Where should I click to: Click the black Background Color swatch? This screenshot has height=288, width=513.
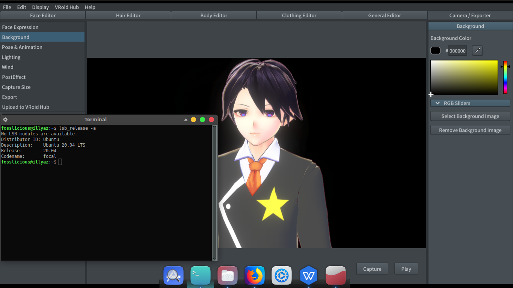pyautogui.click(x=435, y=50)
